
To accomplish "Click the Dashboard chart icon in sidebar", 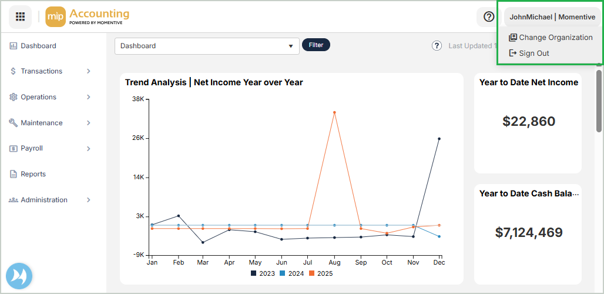I will click(13, 46).
